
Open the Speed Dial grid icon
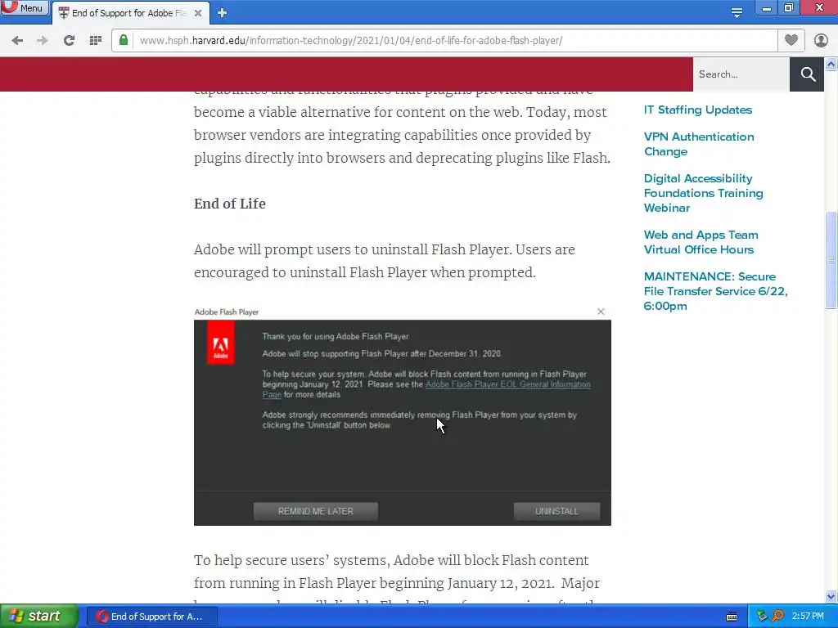96,41
